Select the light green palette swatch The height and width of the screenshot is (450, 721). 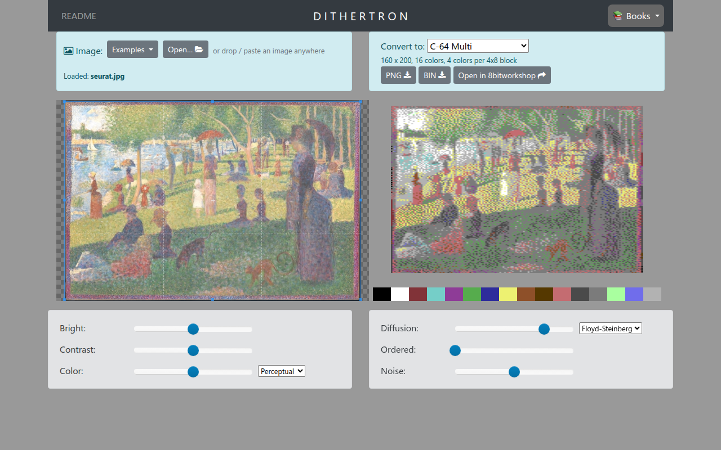[616, 294]
